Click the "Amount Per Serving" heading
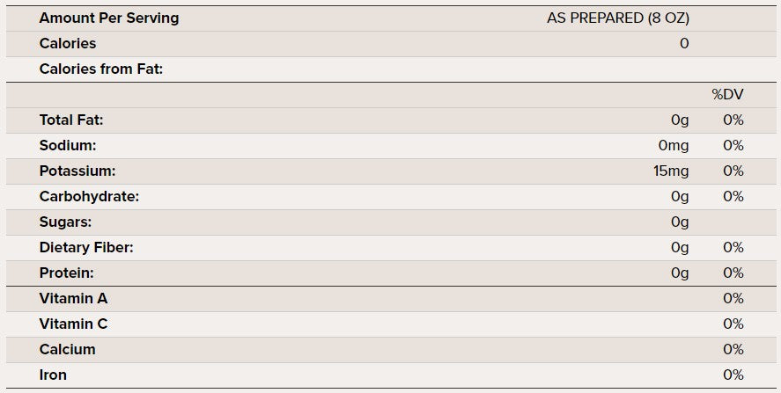 click(109, 18)
